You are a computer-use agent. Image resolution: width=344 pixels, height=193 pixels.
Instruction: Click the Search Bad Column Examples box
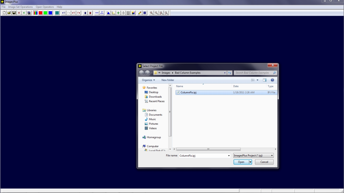[x=255, y=73]
